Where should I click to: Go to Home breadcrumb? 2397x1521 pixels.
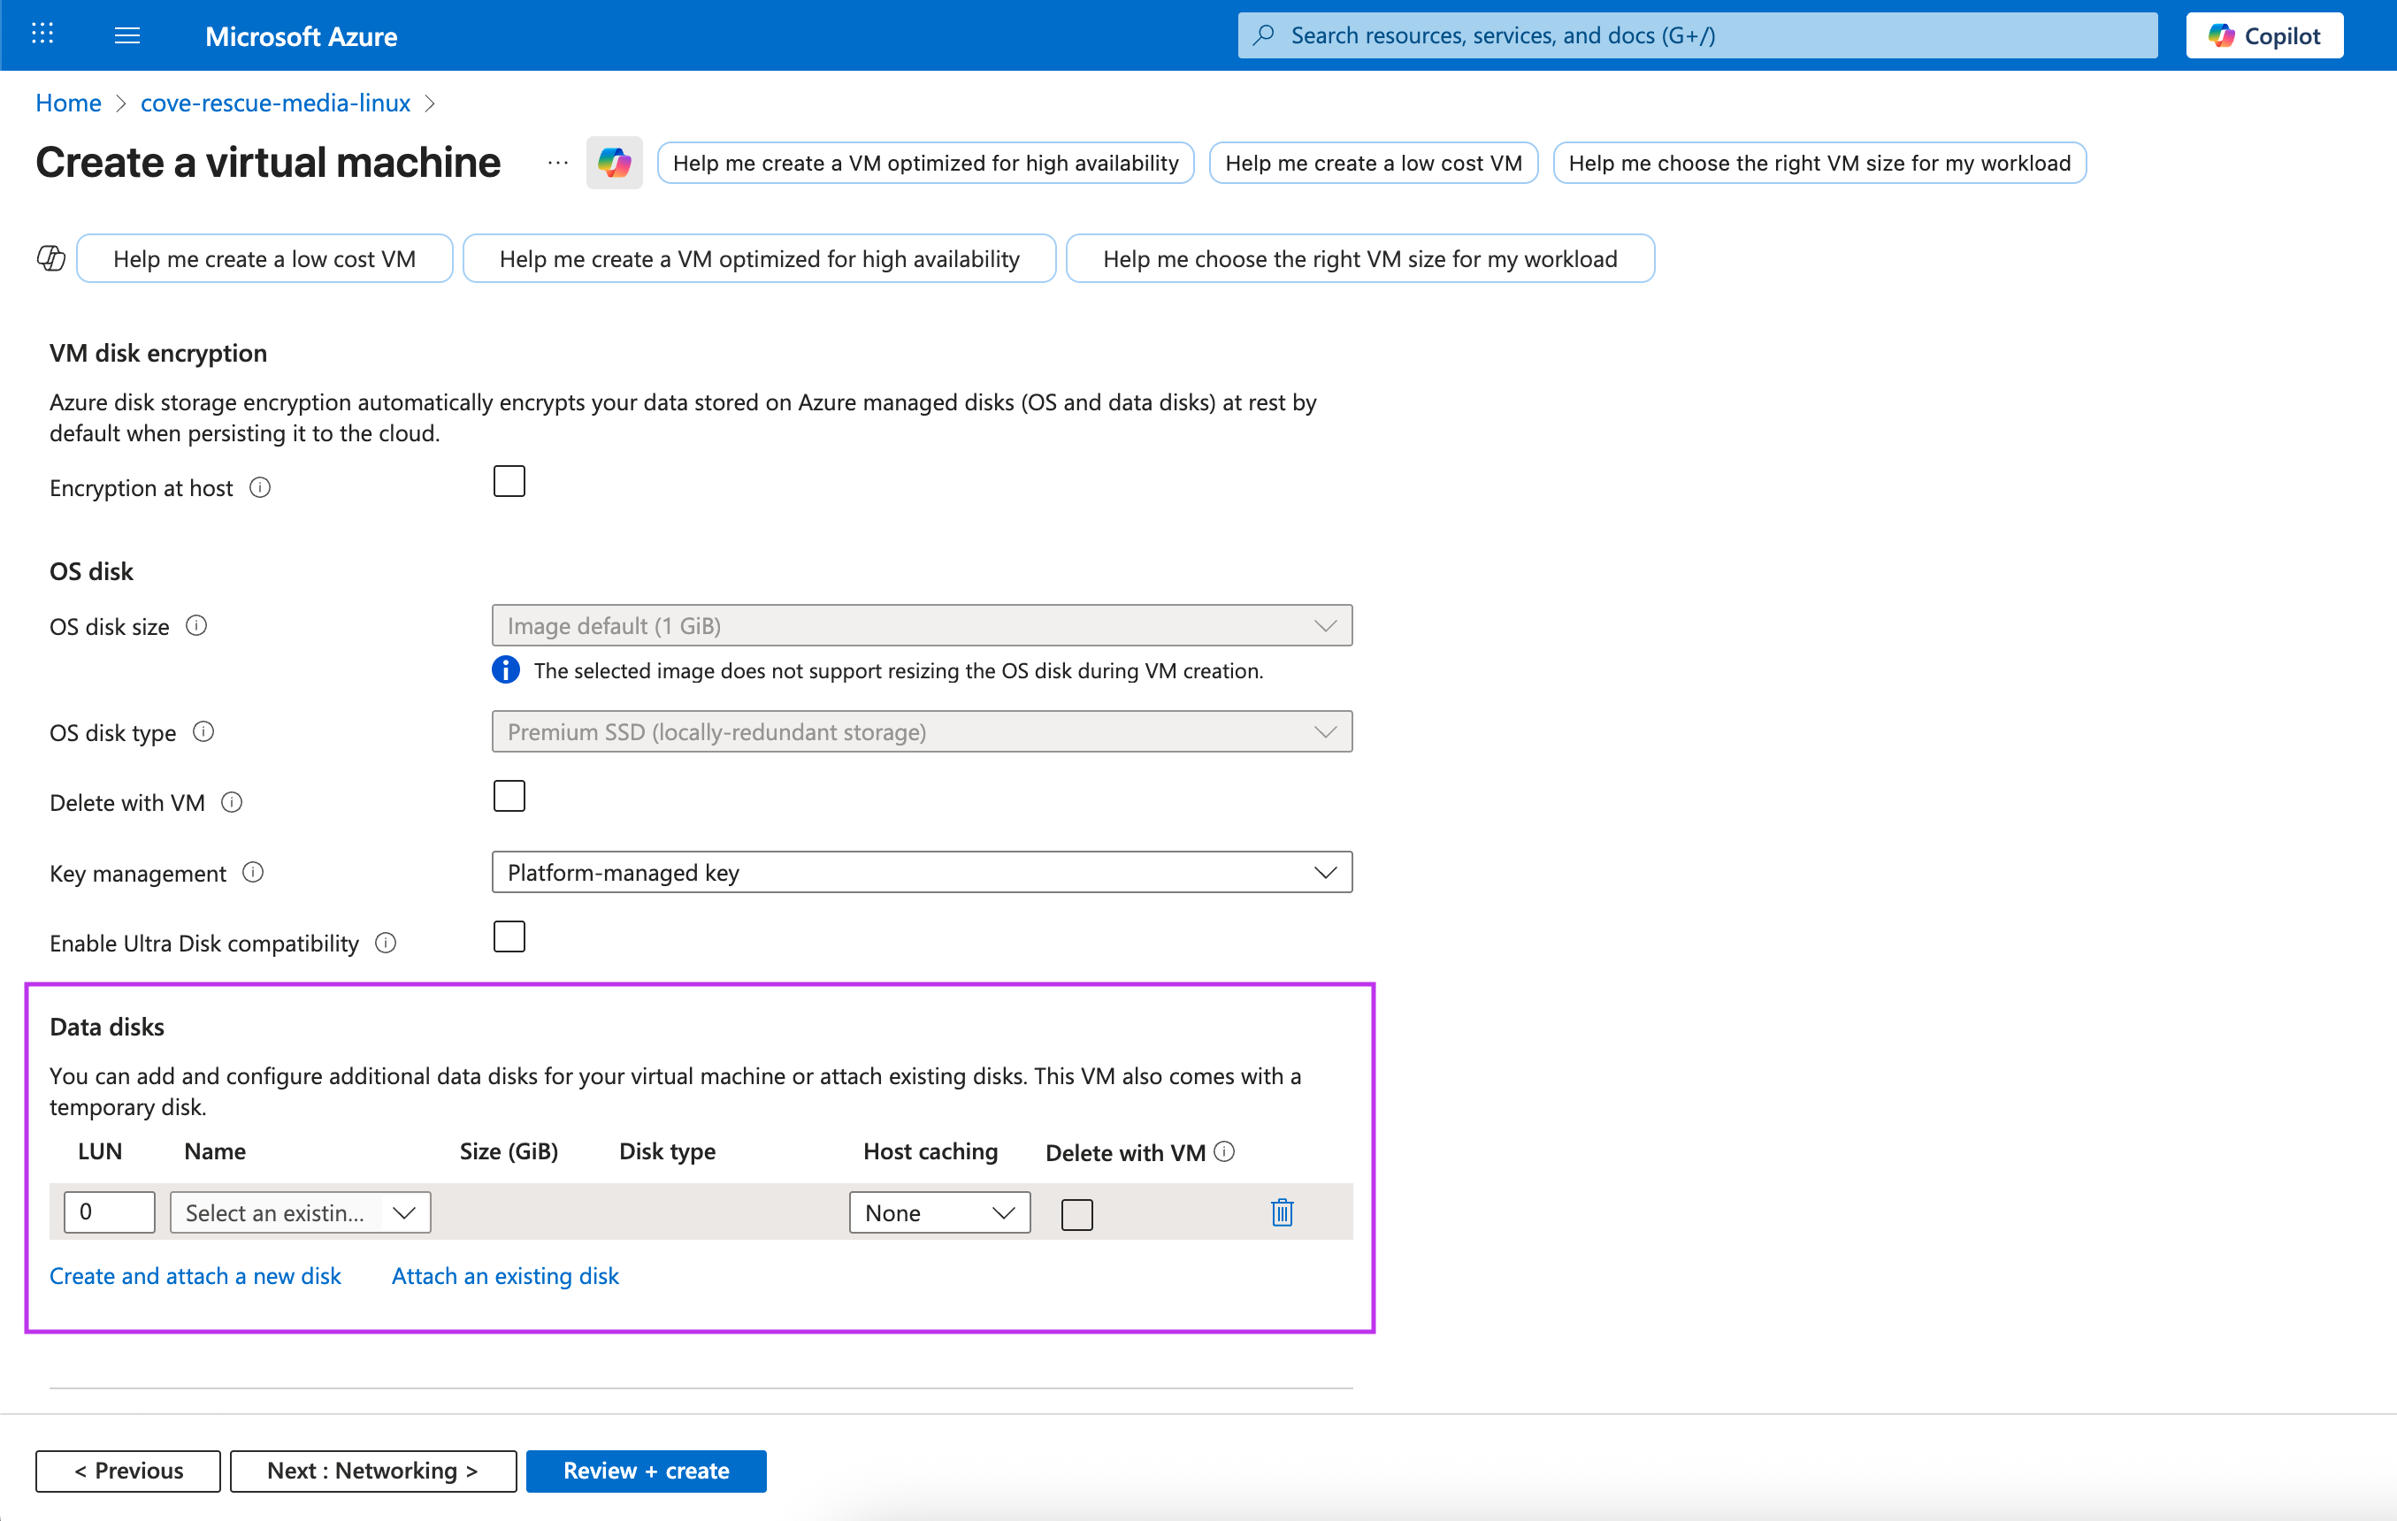tap(68, 103)
